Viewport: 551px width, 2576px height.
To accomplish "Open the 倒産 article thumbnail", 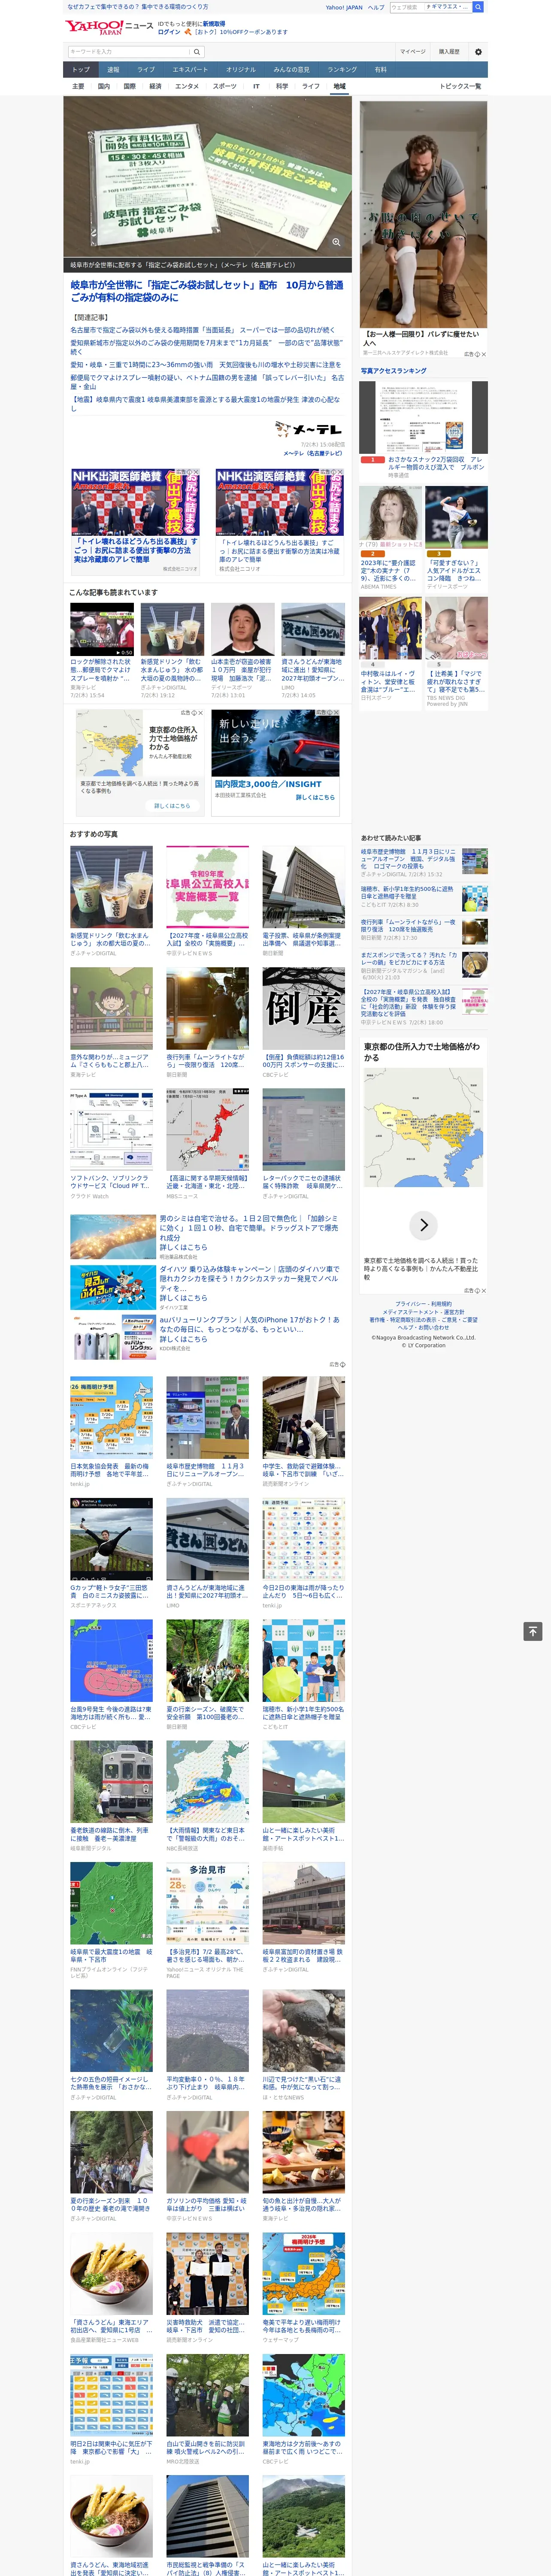I will pyautogui.click(x=304, y=1009).
